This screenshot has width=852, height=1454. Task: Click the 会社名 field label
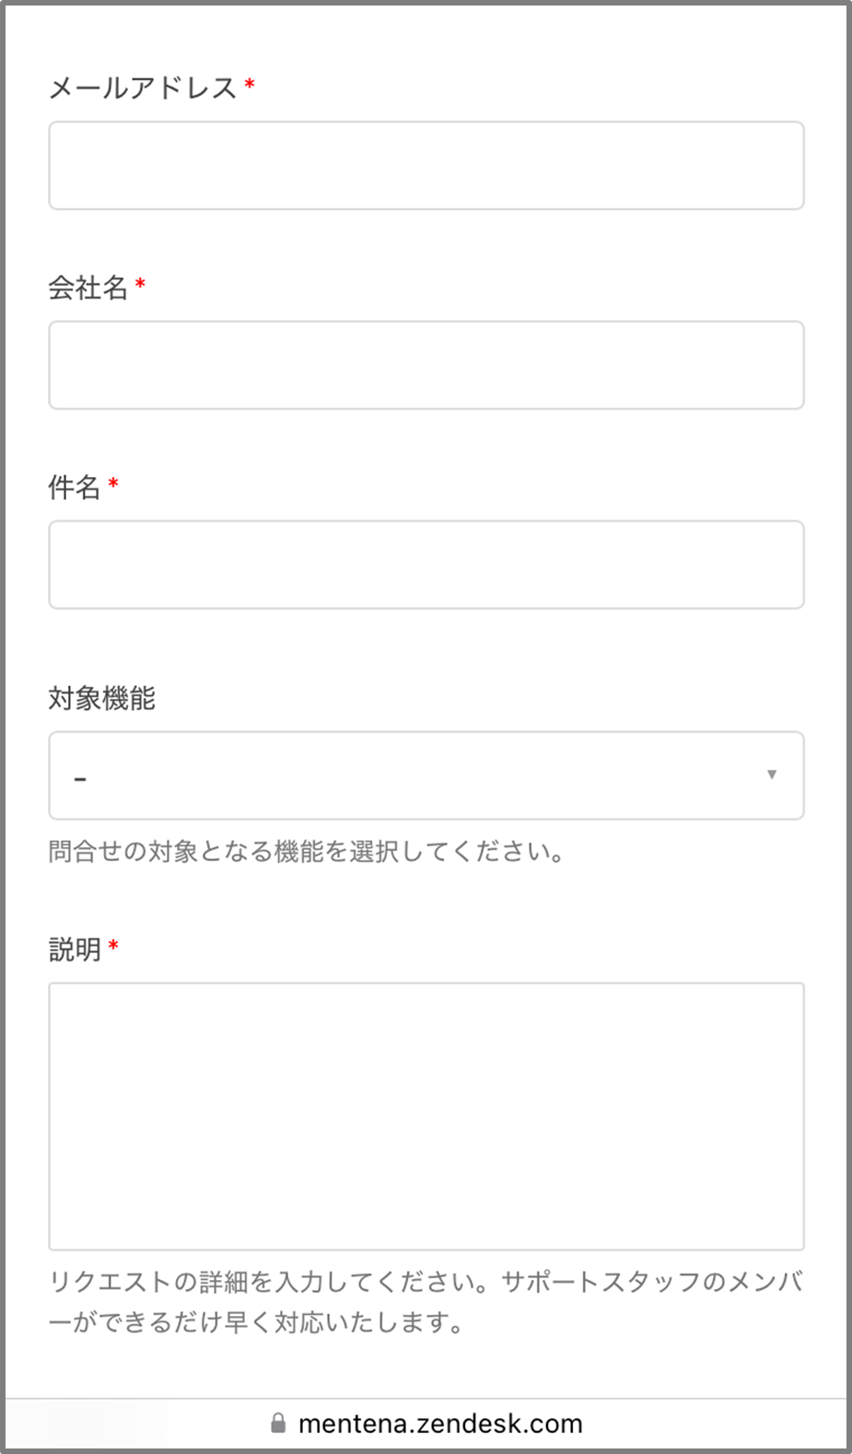click(x=88, y=287)
